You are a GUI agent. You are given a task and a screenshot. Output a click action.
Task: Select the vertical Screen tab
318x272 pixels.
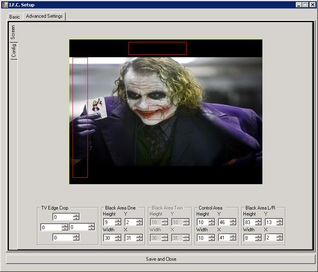click(x=13, y=32)
